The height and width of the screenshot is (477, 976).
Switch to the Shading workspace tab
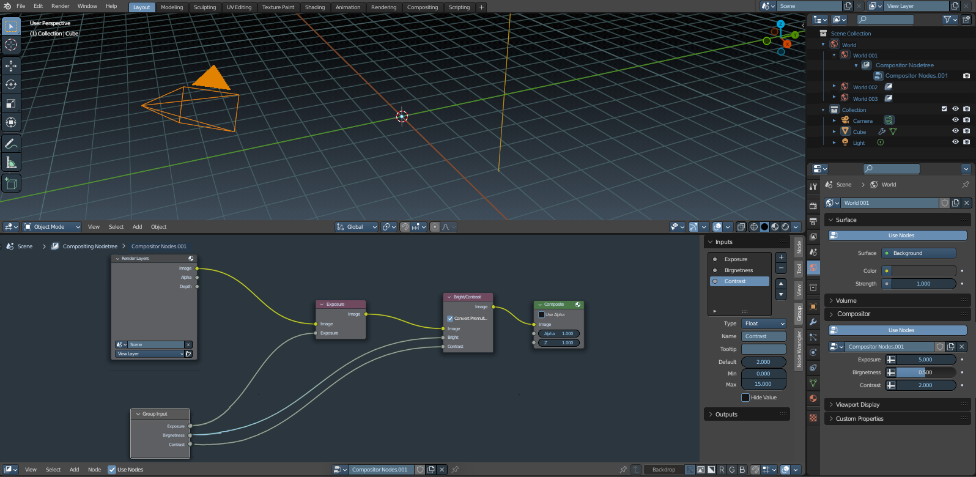315,7
